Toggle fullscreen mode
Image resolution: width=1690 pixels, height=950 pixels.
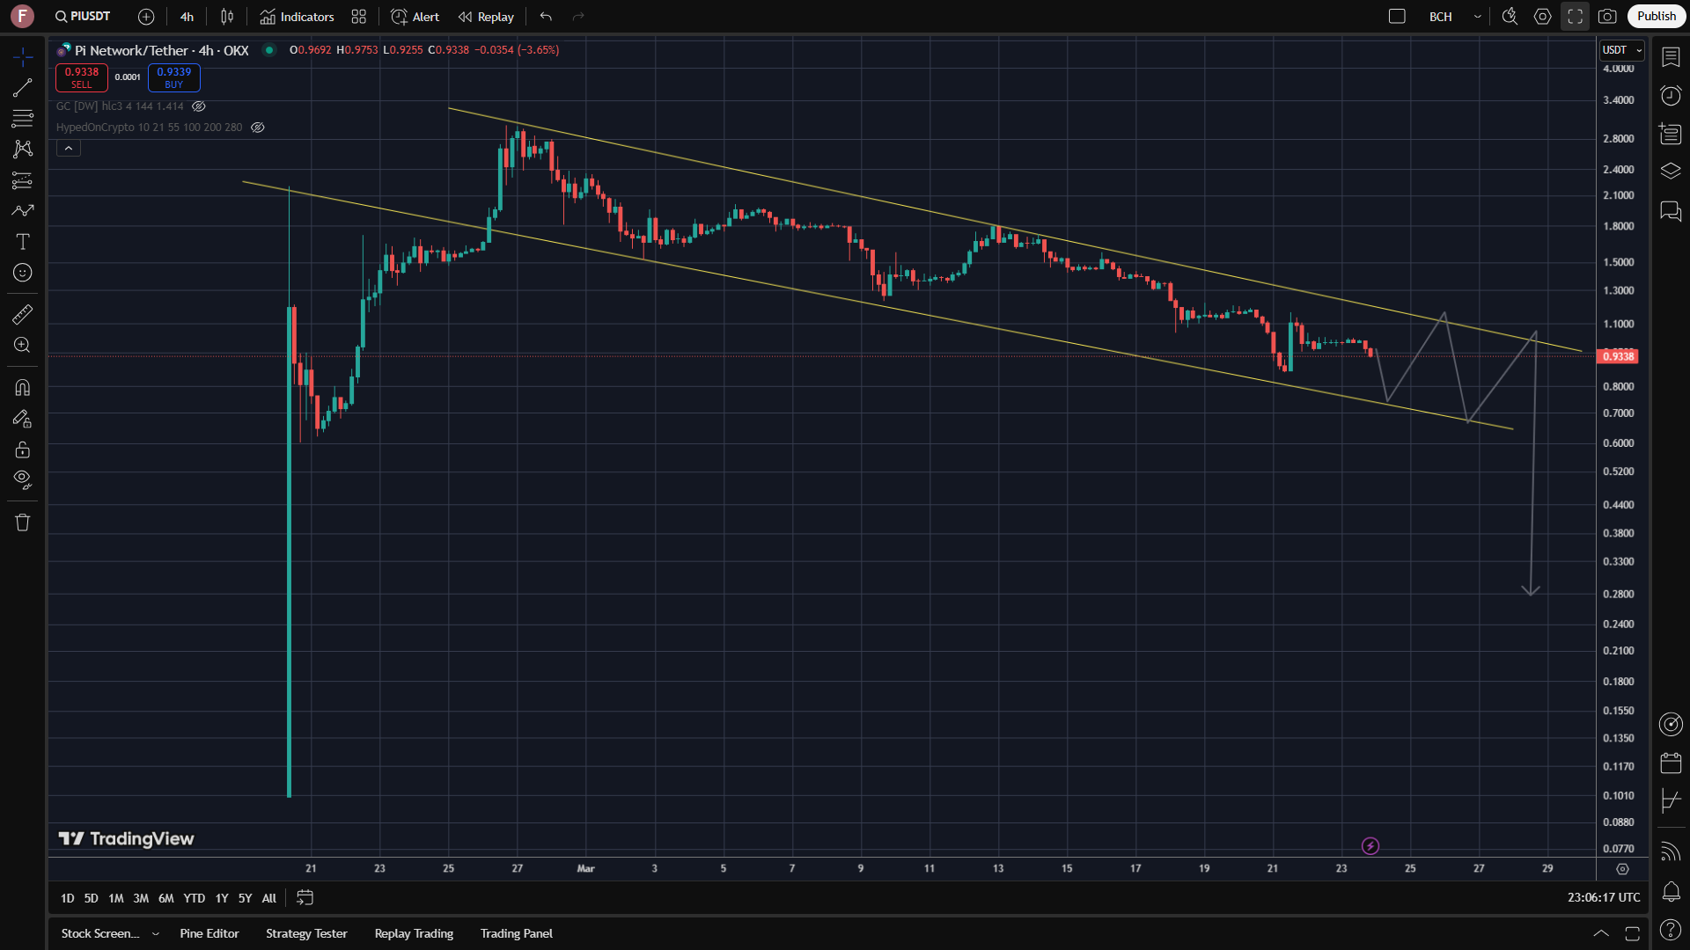1576,17
